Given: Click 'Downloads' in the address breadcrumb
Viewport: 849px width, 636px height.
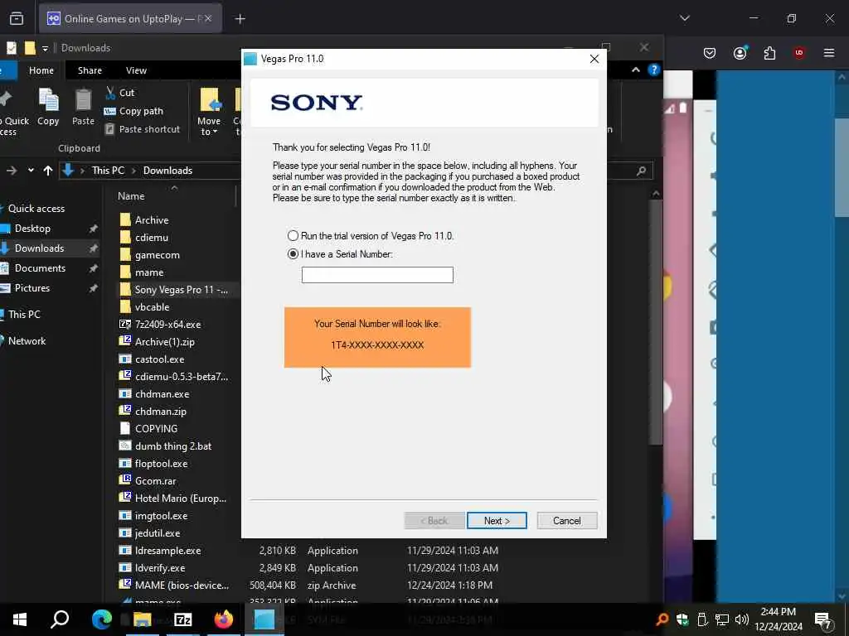Looking at the screenshot, I should [167, 171].
